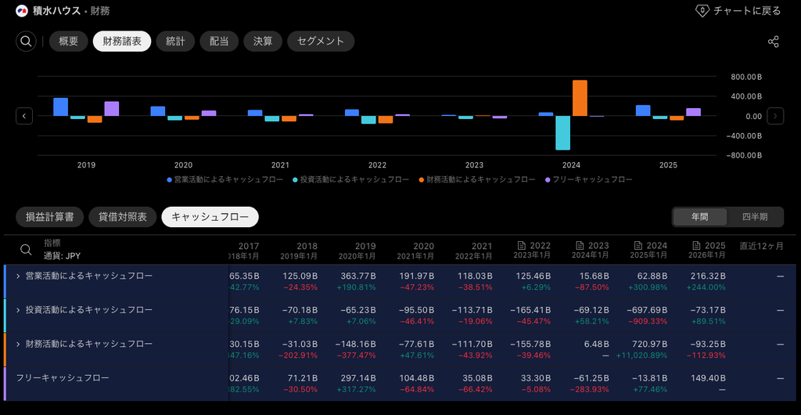Switch to the 配当 tab

click(x=219, y=41)
